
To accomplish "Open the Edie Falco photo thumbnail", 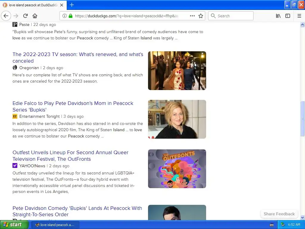I will tap(177, 119).
